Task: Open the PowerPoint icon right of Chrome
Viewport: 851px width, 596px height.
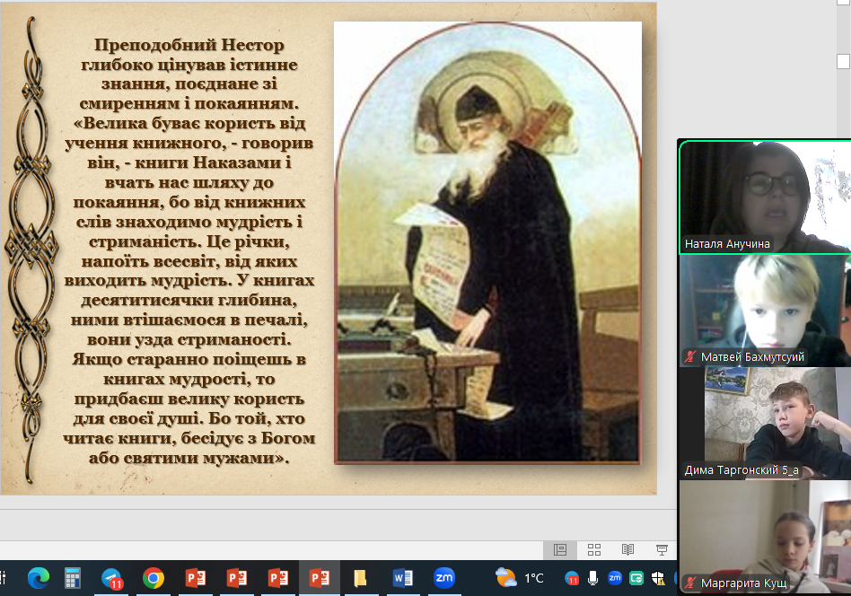Action: 196,578
